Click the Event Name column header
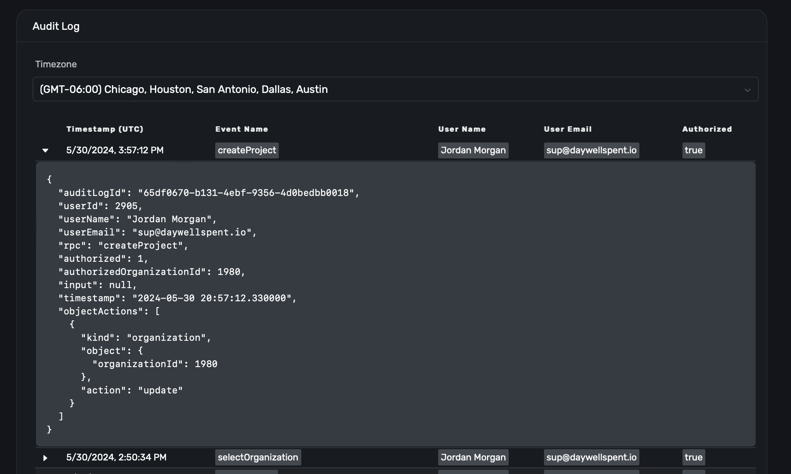Image resolution: width=791 pixels, height=474 pixels. click(x=242, y=129)
